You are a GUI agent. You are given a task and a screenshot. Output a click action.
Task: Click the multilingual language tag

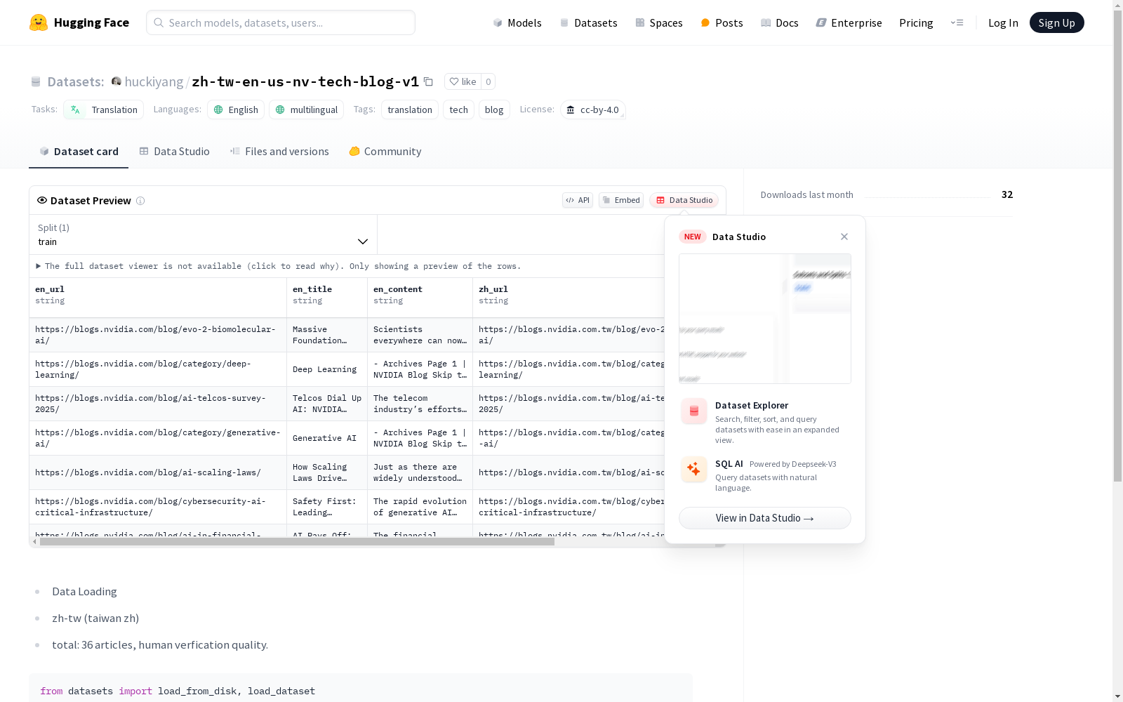coord(307,110)
